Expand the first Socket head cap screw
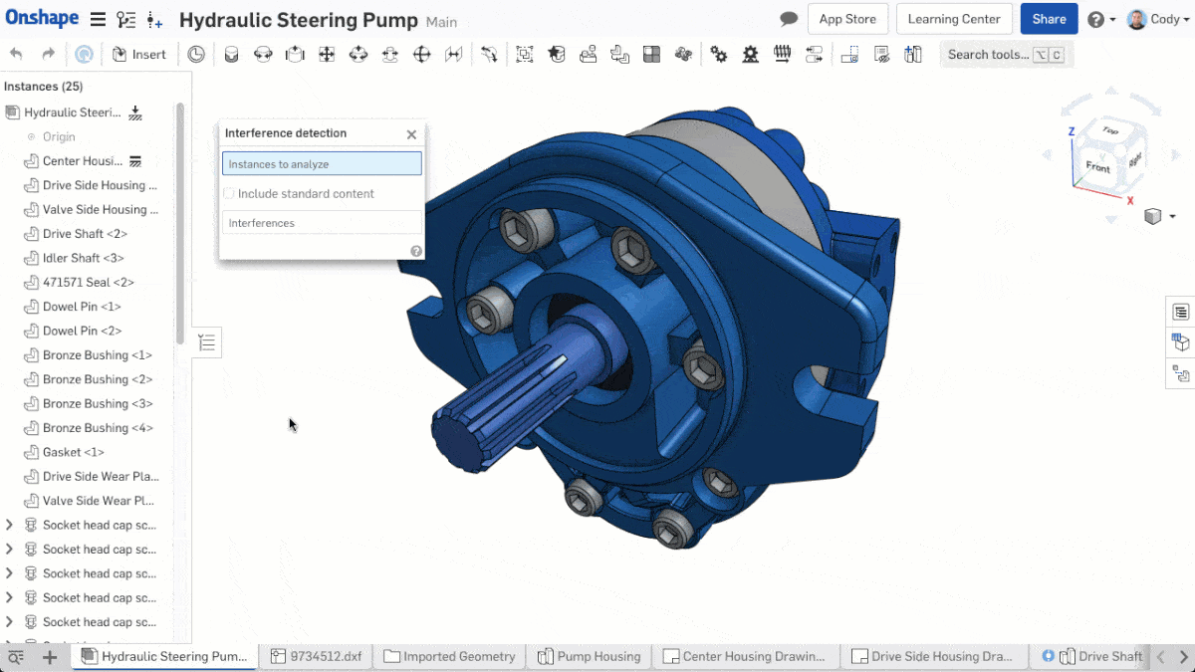This screenshot has height=672, width=1195. tap(10, 525)
